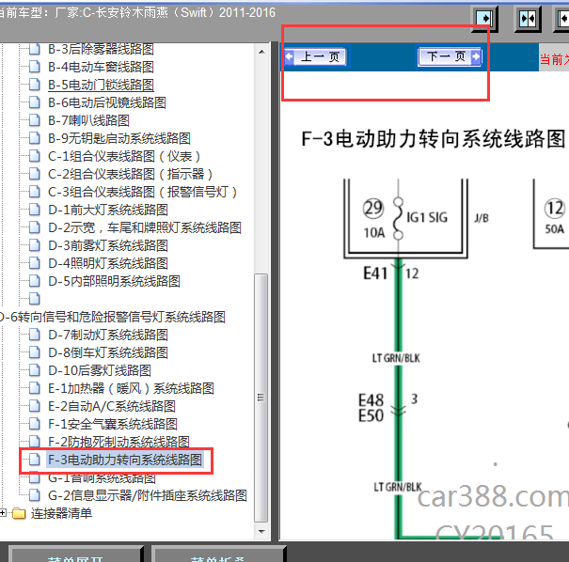This screenshot has width=569, height=562.
Task: Select D-8倒车灯系统线路图
Action: click(x=108, y=352)
